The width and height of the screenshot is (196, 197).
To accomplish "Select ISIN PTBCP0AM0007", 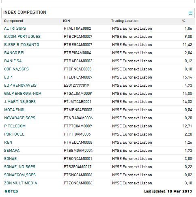I will (x=78, y=37).
